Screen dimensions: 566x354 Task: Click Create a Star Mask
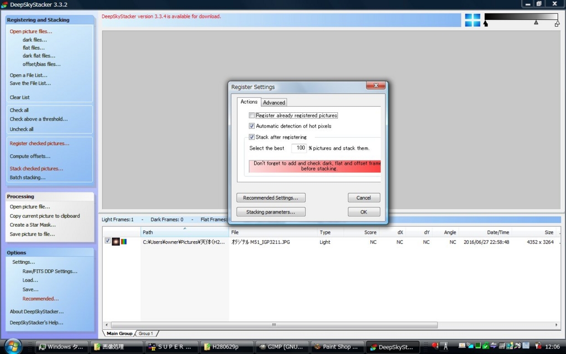click(x=33, y=225)
